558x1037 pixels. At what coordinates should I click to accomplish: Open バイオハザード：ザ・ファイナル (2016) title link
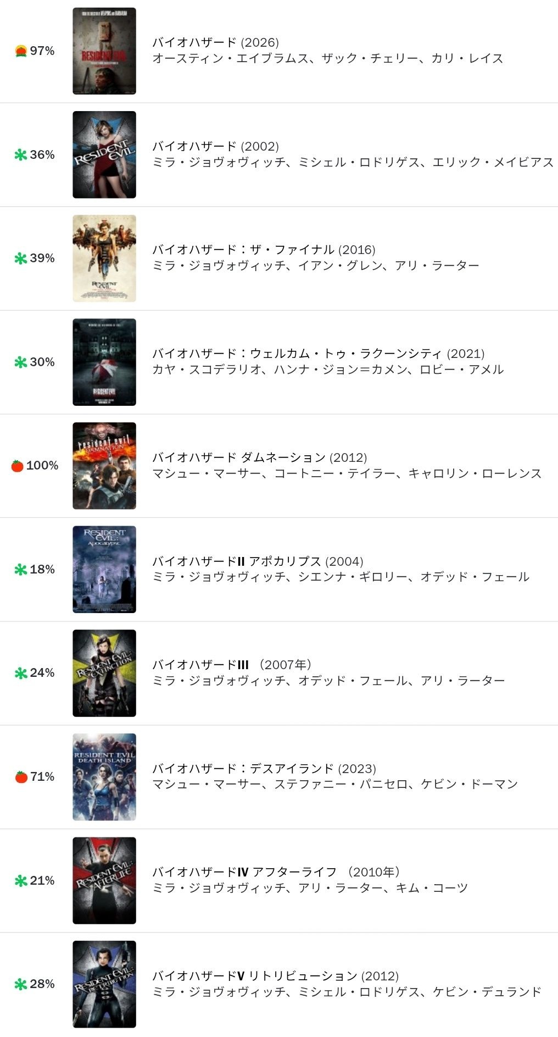pos(264,250)
